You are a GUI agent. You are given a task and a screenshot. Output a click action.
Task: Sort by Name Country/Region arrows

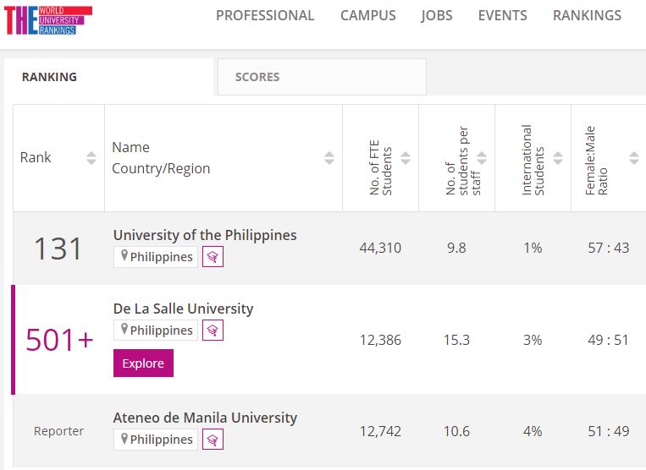tap(329, 158)
